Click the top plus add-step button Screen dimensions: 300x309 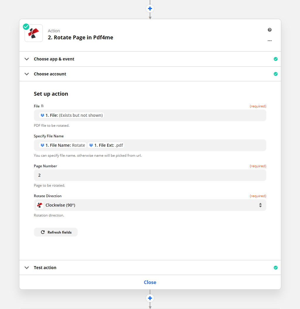150,9
